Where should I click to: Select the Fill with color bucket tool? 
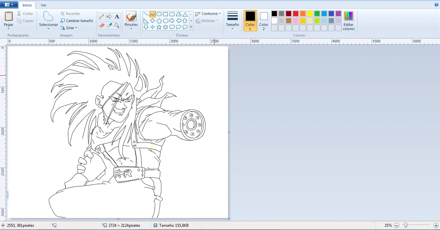pyautogui.click(x=109, y=16)
